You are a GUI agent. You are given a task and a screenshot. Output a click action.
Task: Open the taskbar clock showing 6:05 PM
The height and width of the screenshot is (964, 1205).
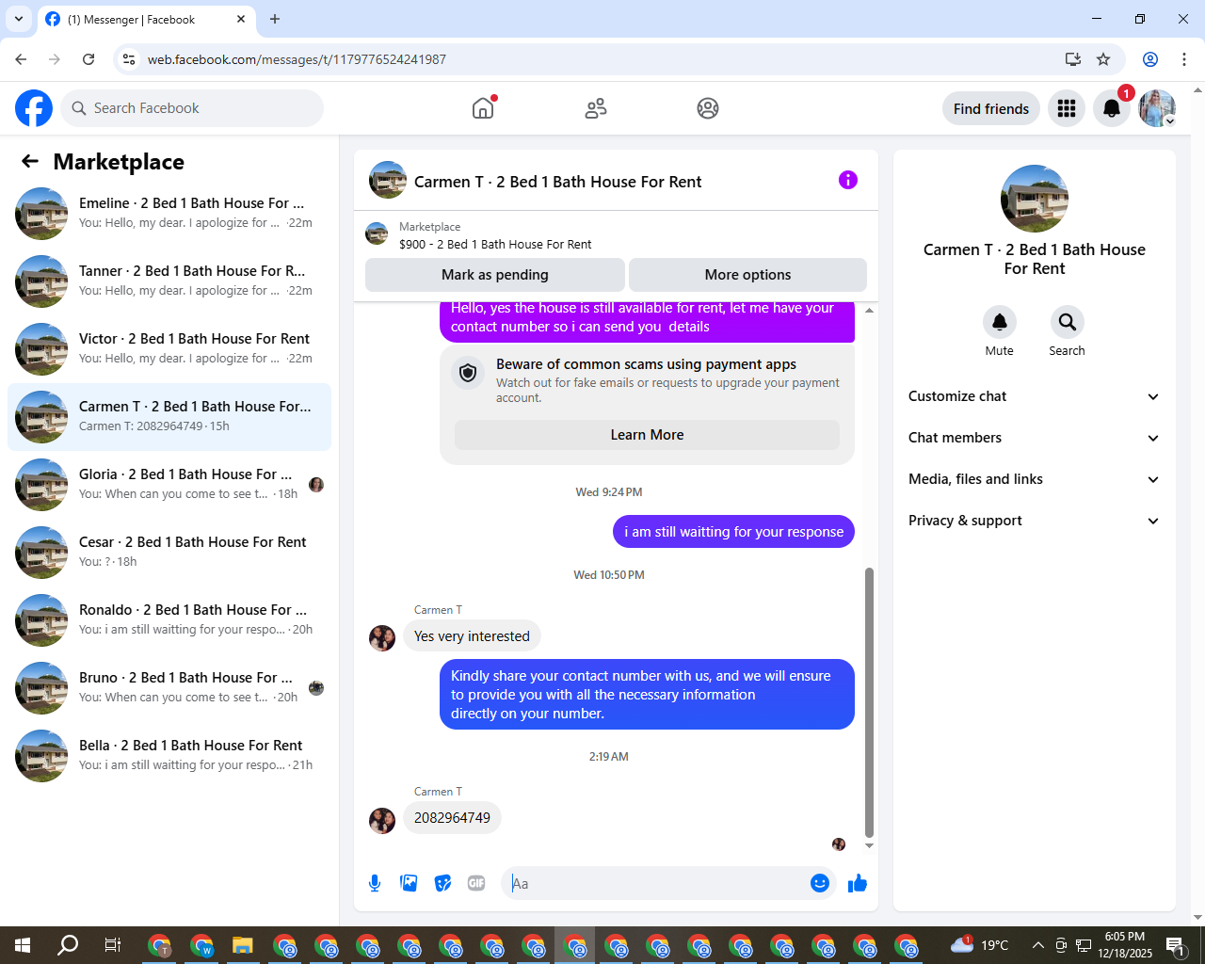(1125, 945)
